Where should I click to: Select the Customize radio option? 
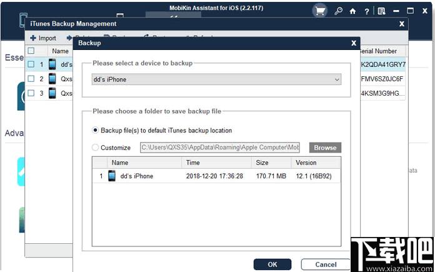tap(96, 148)
